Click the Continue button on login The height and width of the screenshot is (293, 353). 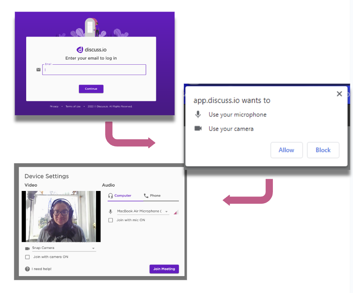point(91,89)
